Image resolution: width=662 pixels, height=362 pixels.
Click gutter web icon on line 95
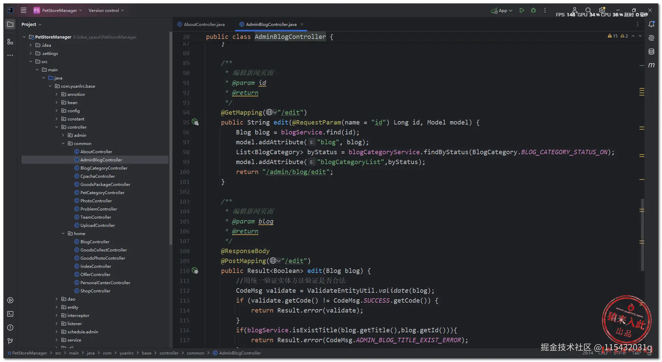click(x=195, y=122)
